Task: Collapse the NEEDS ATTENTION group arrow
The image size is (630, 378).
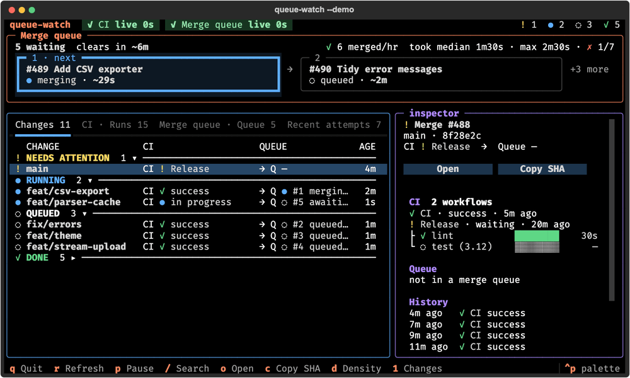Action: 134,158
